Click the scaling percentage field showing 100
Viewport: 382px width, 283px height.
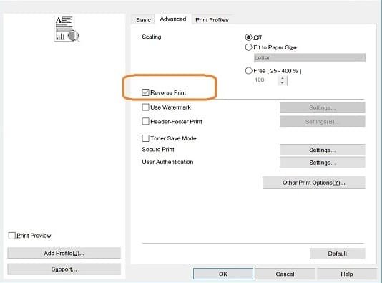(x=265, y=80)
